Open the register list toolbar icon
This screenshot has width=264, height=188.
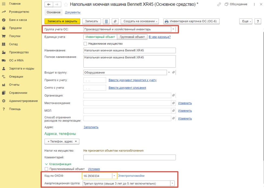pos(106,21)
